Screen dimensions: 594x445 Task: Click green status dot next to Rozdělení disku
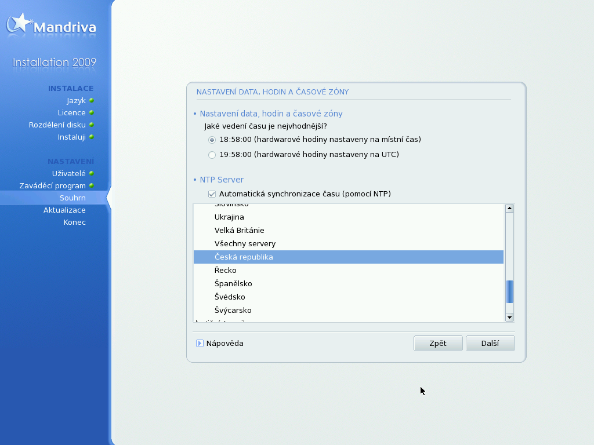pos(92,125)
